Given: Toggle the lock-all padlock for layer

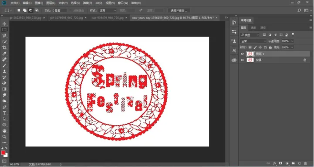Looking at the screenshot, I should click(x=270, y=47).
